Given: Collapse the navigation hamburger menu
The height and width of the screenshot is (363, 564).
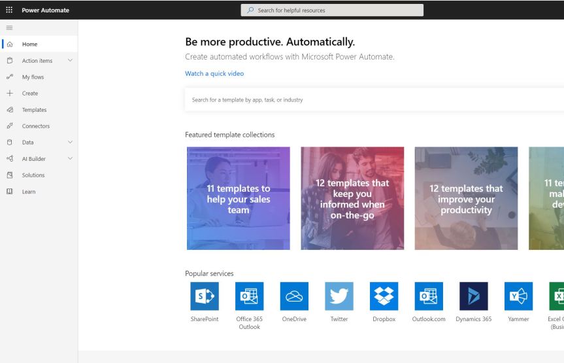Looking at the screenshot, I should point(9,27).
